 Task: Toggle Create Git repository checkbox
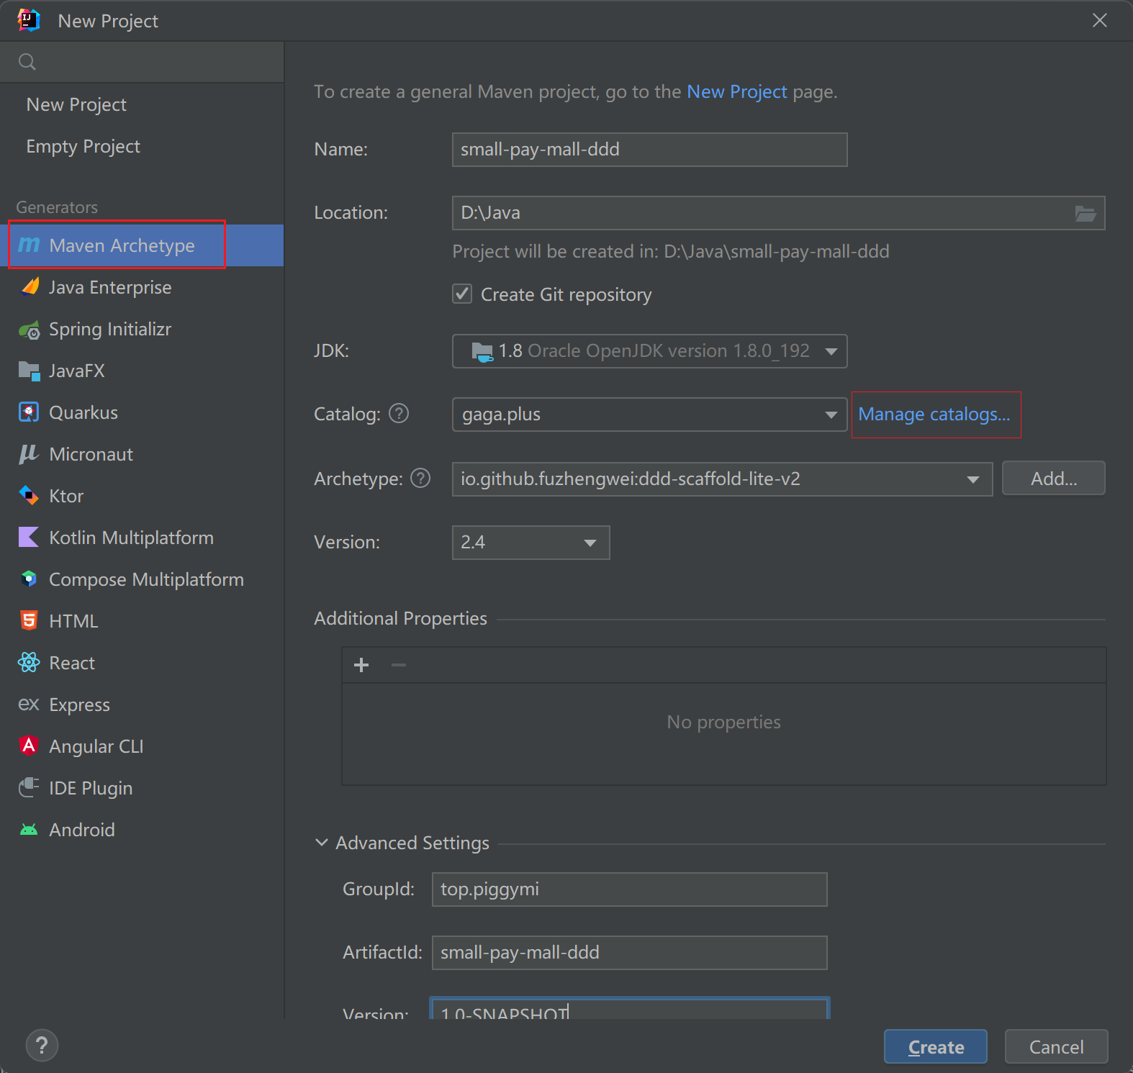point(462,294)
